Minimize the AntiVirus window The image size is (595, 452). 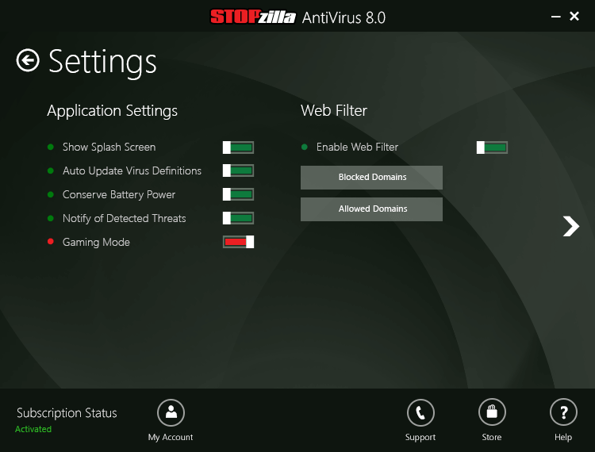556,17
